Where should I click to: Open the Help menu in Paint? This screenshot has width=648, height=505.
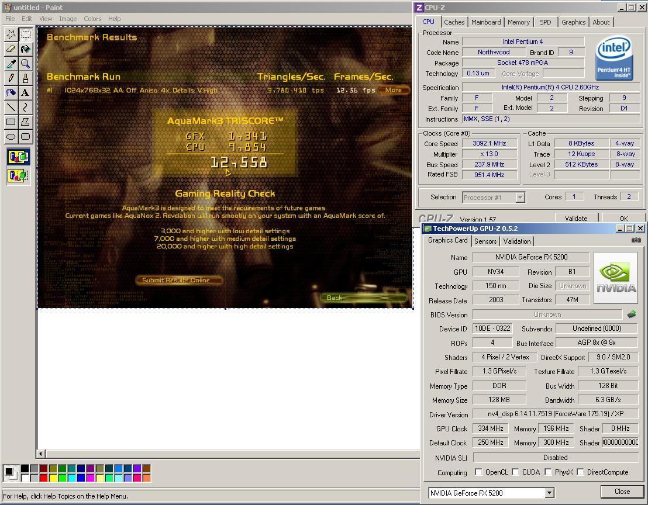pos(115,19)
